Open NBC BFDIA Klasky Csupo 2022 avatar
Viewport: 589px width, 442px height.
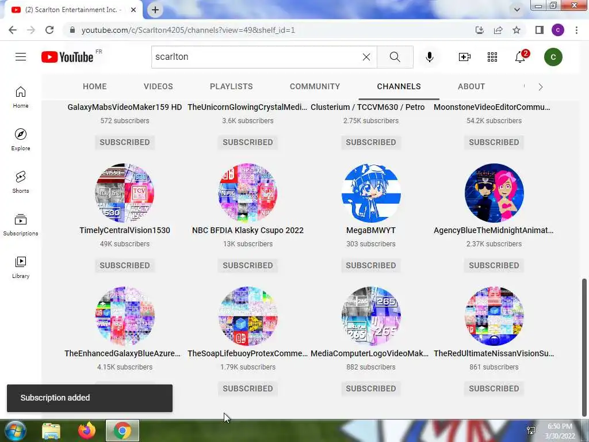point(248,193)
